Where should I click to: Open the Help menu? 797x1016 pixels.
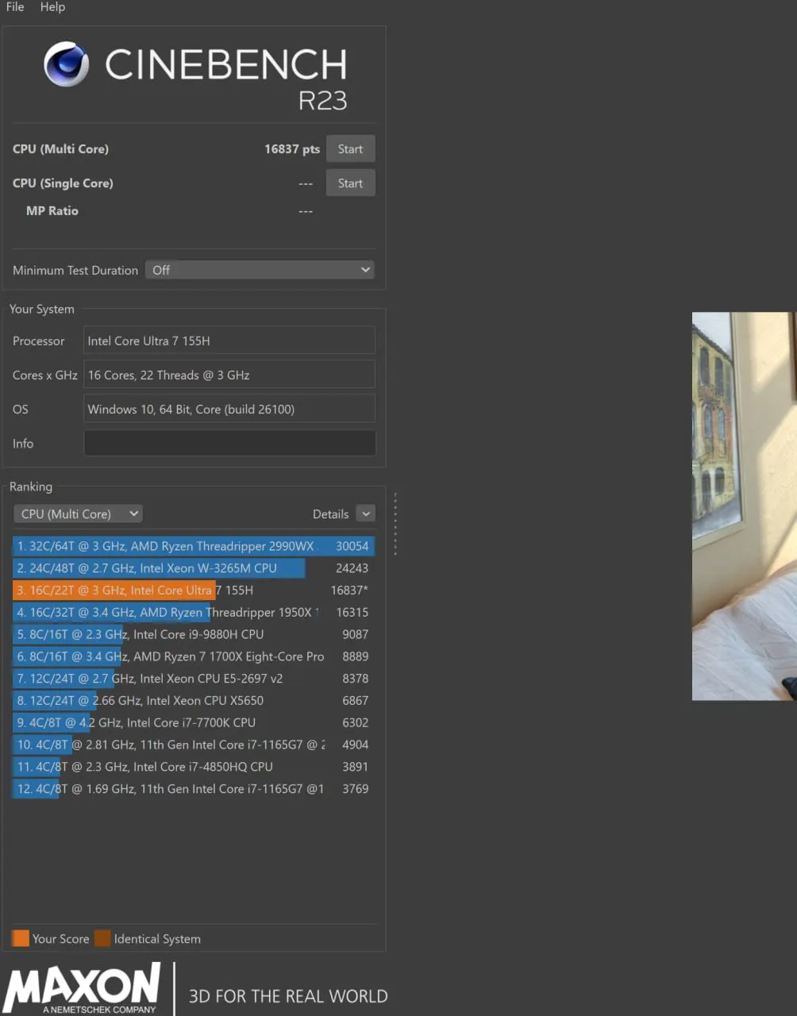[x=52, y=7]
